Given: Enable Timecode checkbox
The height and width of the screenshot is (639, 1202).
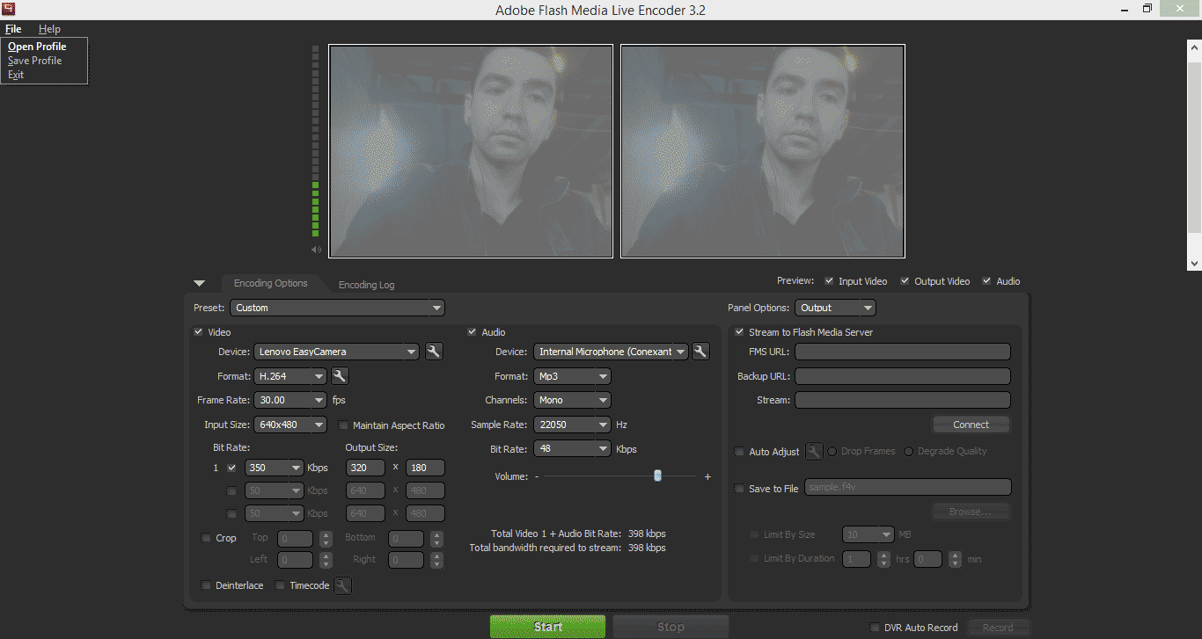Looking at the screenshot, I should point(280,585).
